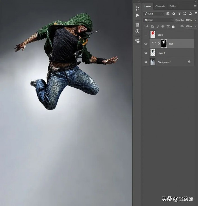
Task: Open the Kind filter dropdown
Action: pyautogui.click(x=154, y=14)
